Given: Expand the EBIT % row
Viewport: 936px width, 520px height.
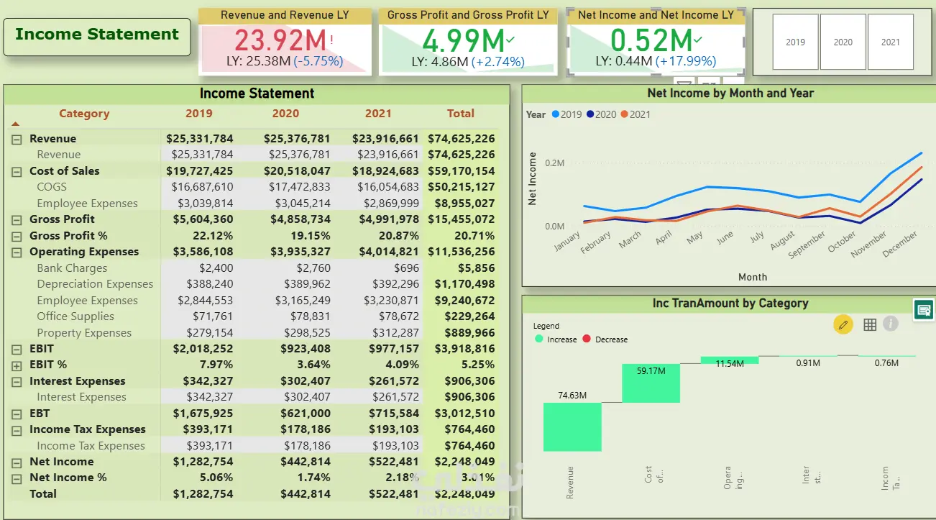Looking at the screenshot, I should point(17,365).
